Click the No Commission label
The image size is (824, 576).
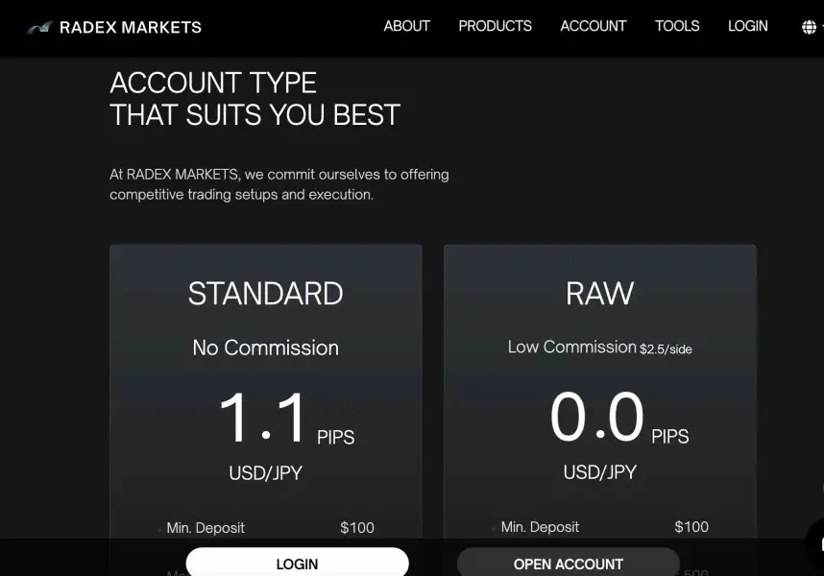(x=265, y=348)
